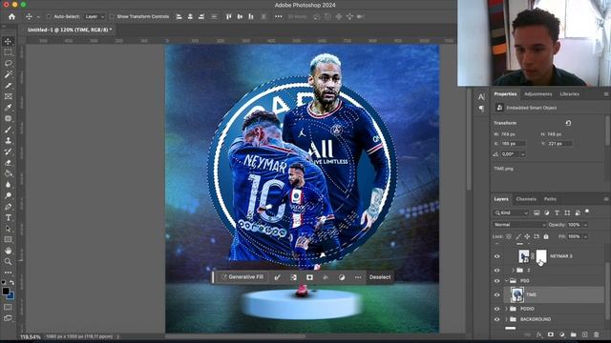Image resolution: width=611 pixels, height=343 pixels.
Task: Hide the TIME layer
Action: tap(496, 294)
